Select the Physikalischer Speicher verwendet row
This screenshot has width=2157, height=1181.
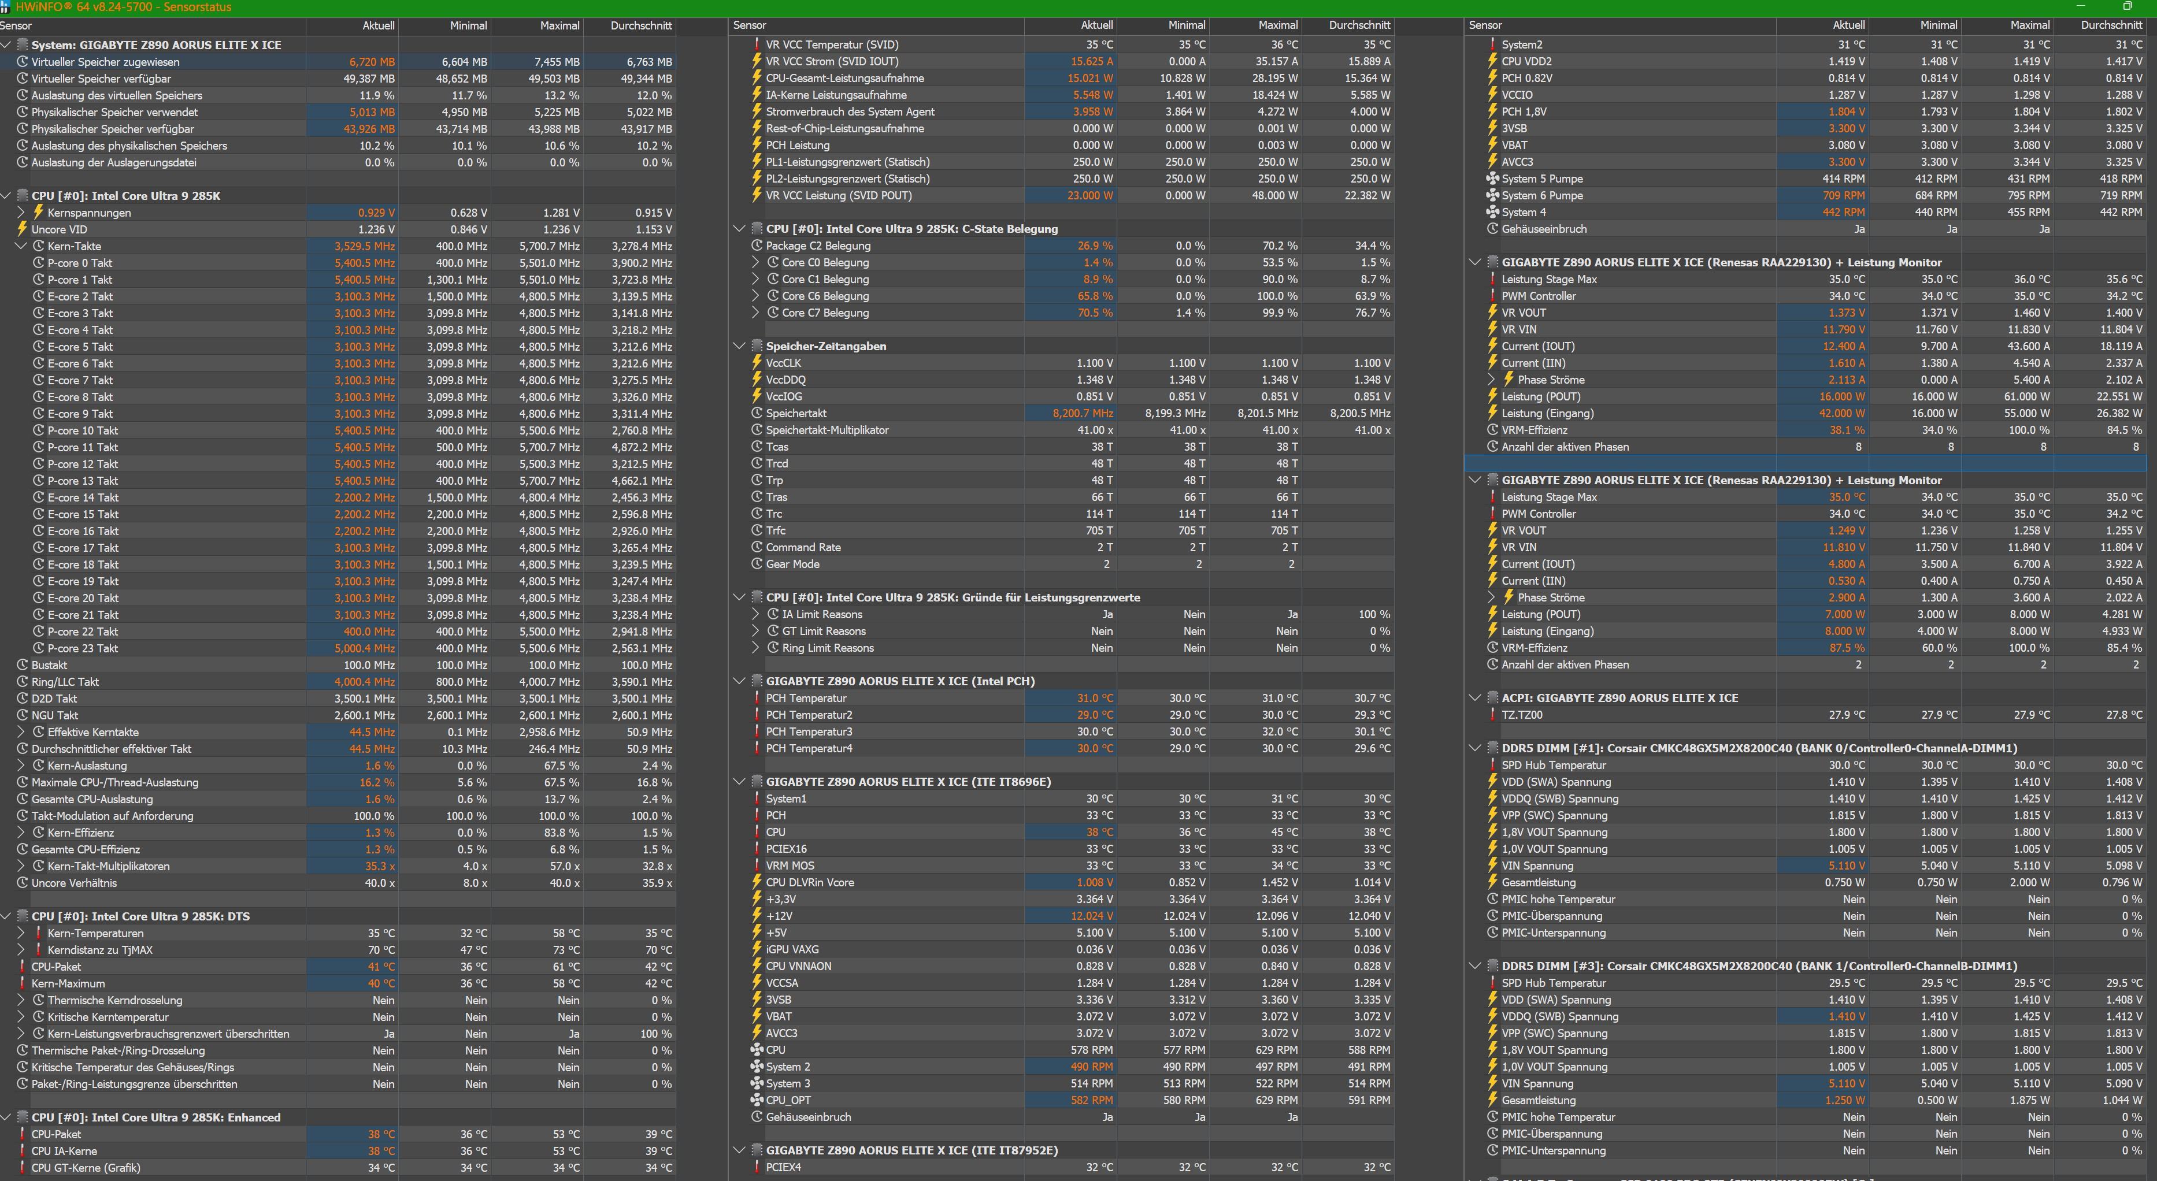pos(338,112)
